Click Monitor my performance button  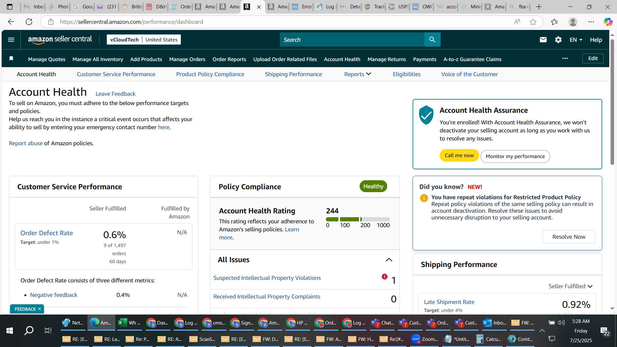click(515, 156)
